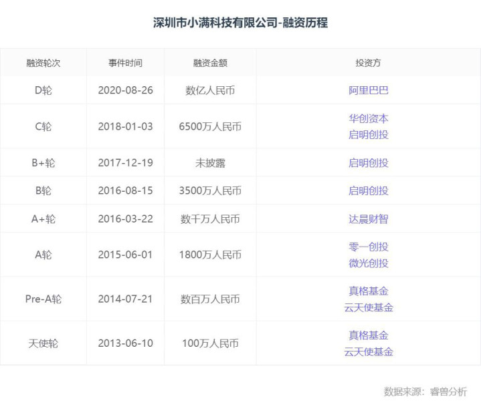The width and height of the screenshot is (481, 417).
Task: Click the 数据来源: 睿兽分析 source note
Action: click(x=425, y=392)
